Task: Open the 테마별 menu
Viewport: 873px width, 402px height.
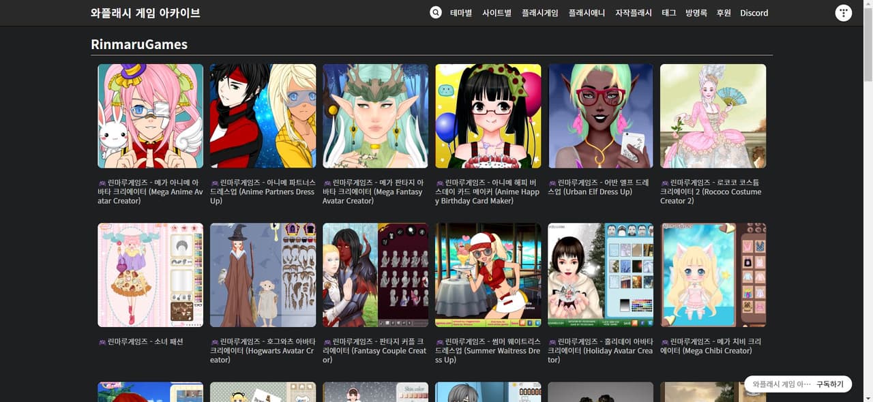Action: [461, 13]
